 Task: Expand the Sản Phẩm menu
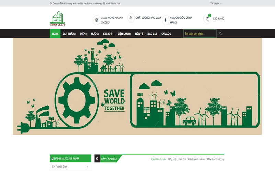(69, 34)
